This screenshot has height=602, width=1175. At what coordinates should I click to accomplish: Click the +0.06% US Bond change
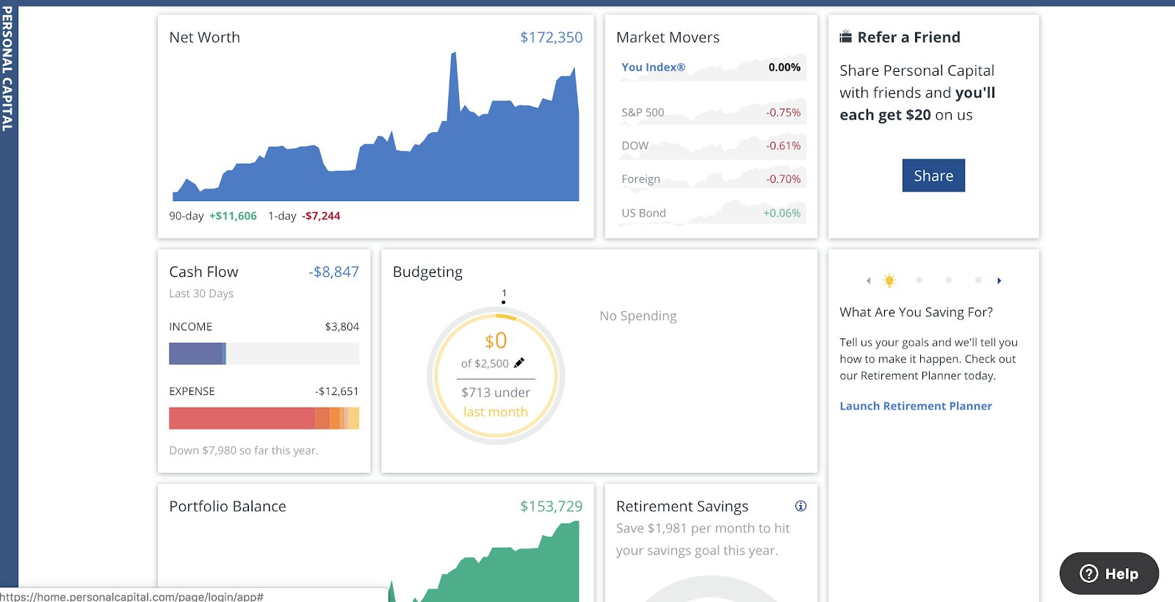click(782, 213)
